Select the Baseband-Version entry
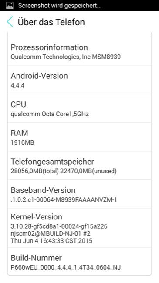Viewport: 159px width, 283px height. click(x=79, y=194)
